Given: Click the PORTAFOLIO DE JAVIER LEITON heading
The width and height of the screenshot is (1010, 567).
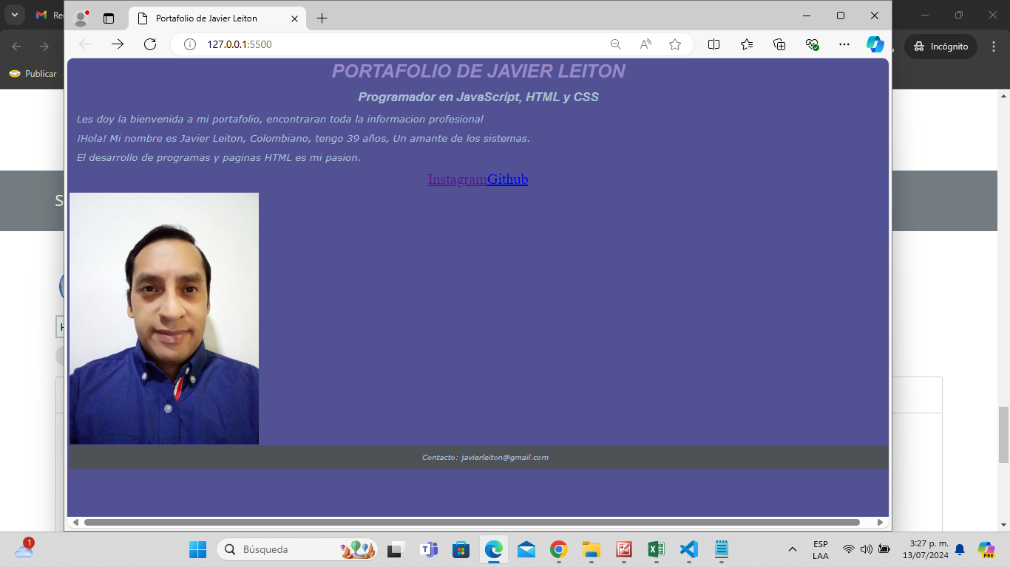Looking at the screenshot, I should [478, 72].
